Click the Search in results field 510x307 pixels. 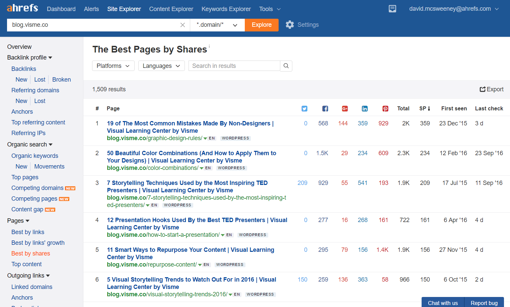pyautogui.click(x=234, y=66)
